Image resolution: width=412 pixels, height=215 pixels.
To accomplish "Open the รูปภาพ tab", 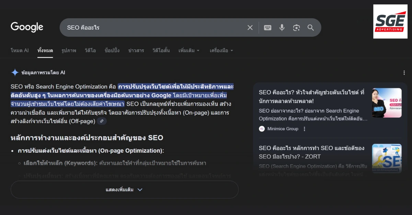I will (x=69, y=50).
